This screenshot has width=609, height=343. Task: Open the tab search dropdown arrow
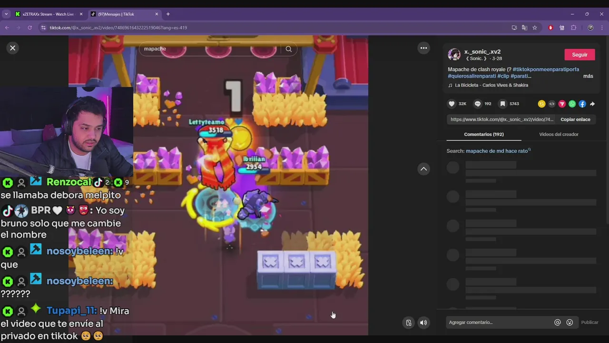pyautogui.click(x=6, y=14)
